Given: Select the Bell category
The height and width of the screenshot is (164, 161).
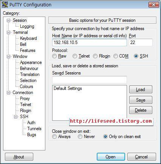Looking at the screenshot, I should [23, 44].
